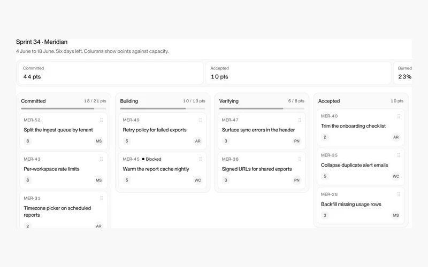The image size is (428, 267).
Task: Click the Committed column header title
Action: click(33, 101)
